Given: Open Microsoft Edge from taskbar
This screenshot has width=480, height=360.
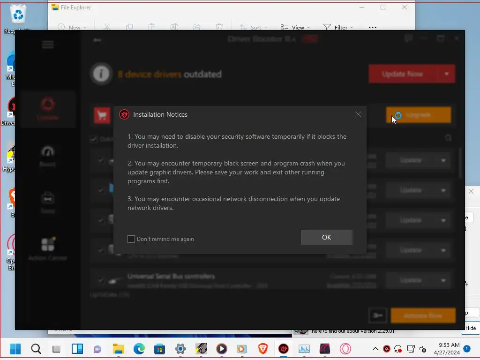Looking at the screenshot, I should pos(139,349).
